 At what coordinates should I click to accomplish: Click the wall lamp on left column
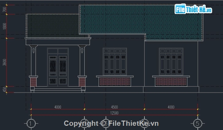[x=33, y=51]
